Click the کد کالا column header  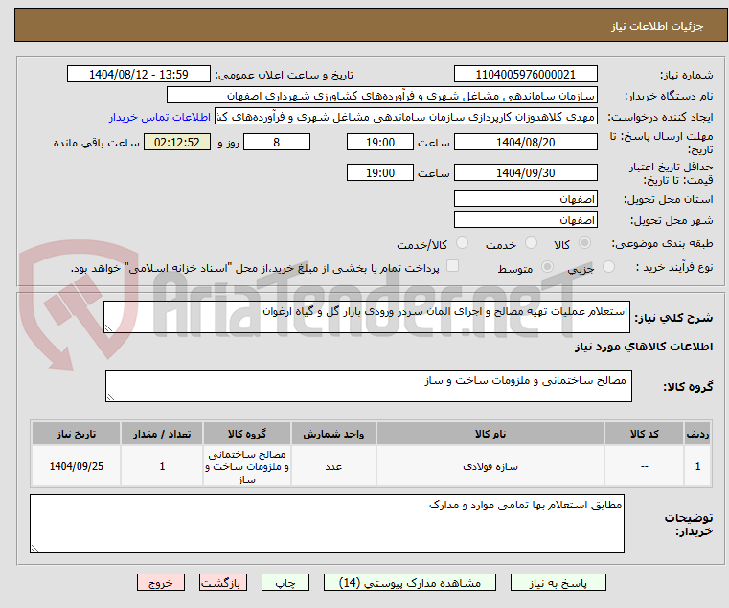pyautogui.click(x=644, y=434)
